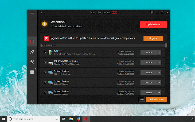Image resolution: width=195 pixels, height=122 pixels.
Task: Show hidden system tray icons
Action: (192, 119)
